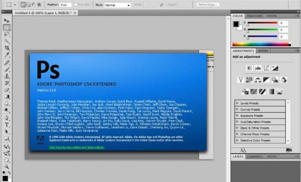Add a Gradient Map adjustment

[x=271, y=91]
